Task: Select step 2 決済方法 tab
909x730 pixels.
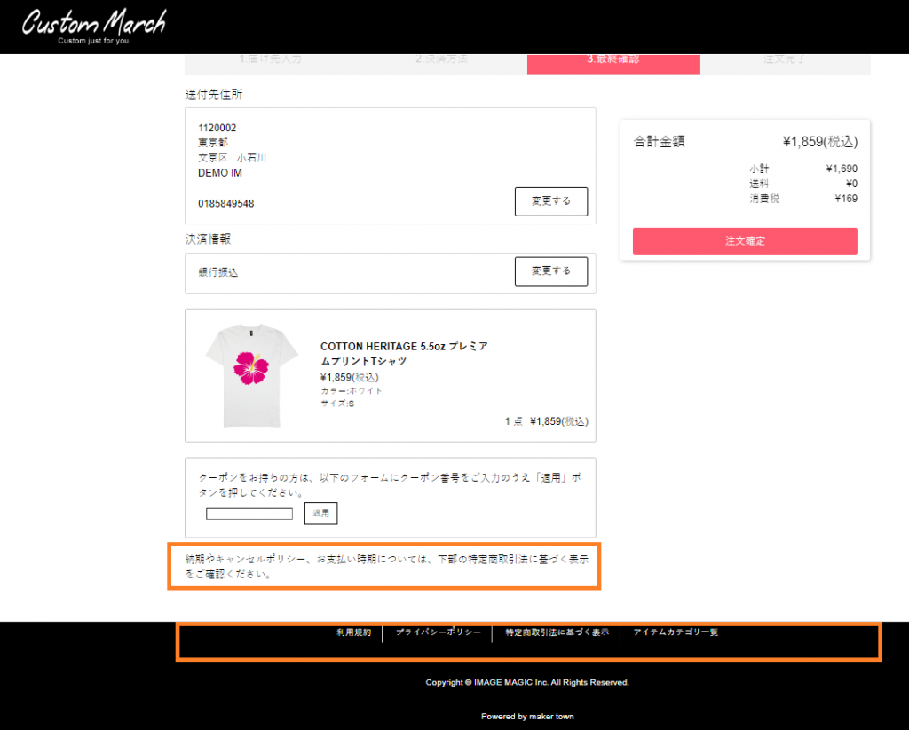Action: tap(441, 61)
